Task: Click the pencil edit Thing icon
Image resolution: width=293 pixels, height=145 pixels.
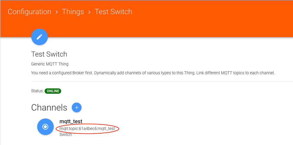Action: pyautogui.click(x=40, y=37)
